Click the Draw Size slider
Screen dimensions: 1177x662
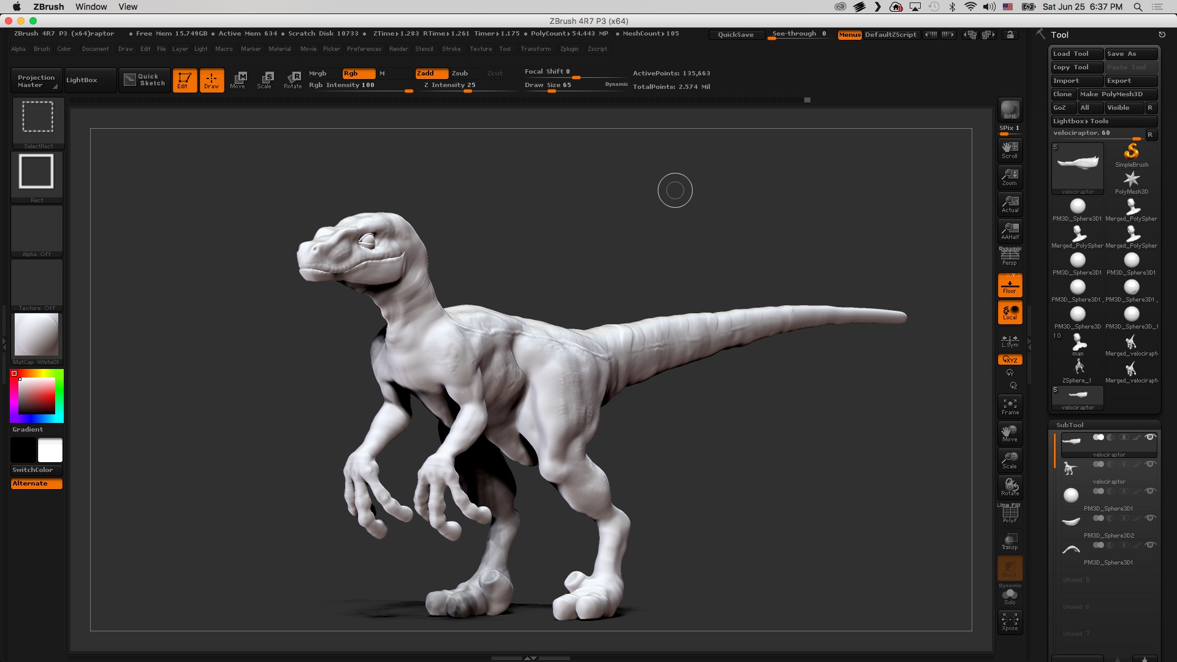point(576,86)
